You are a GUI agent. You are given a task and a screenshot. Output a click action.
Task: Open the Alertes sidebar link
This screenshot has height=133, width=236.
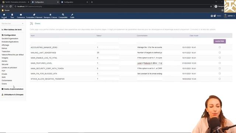click(4, 61)
